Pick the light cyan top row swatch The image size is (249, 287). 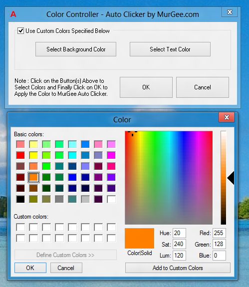tap(72, 144)
